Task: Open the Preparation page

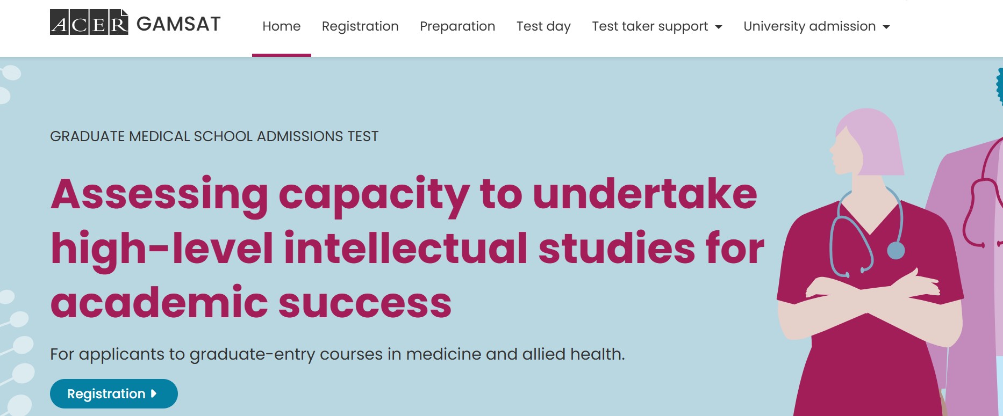Action: click(457, 26)
